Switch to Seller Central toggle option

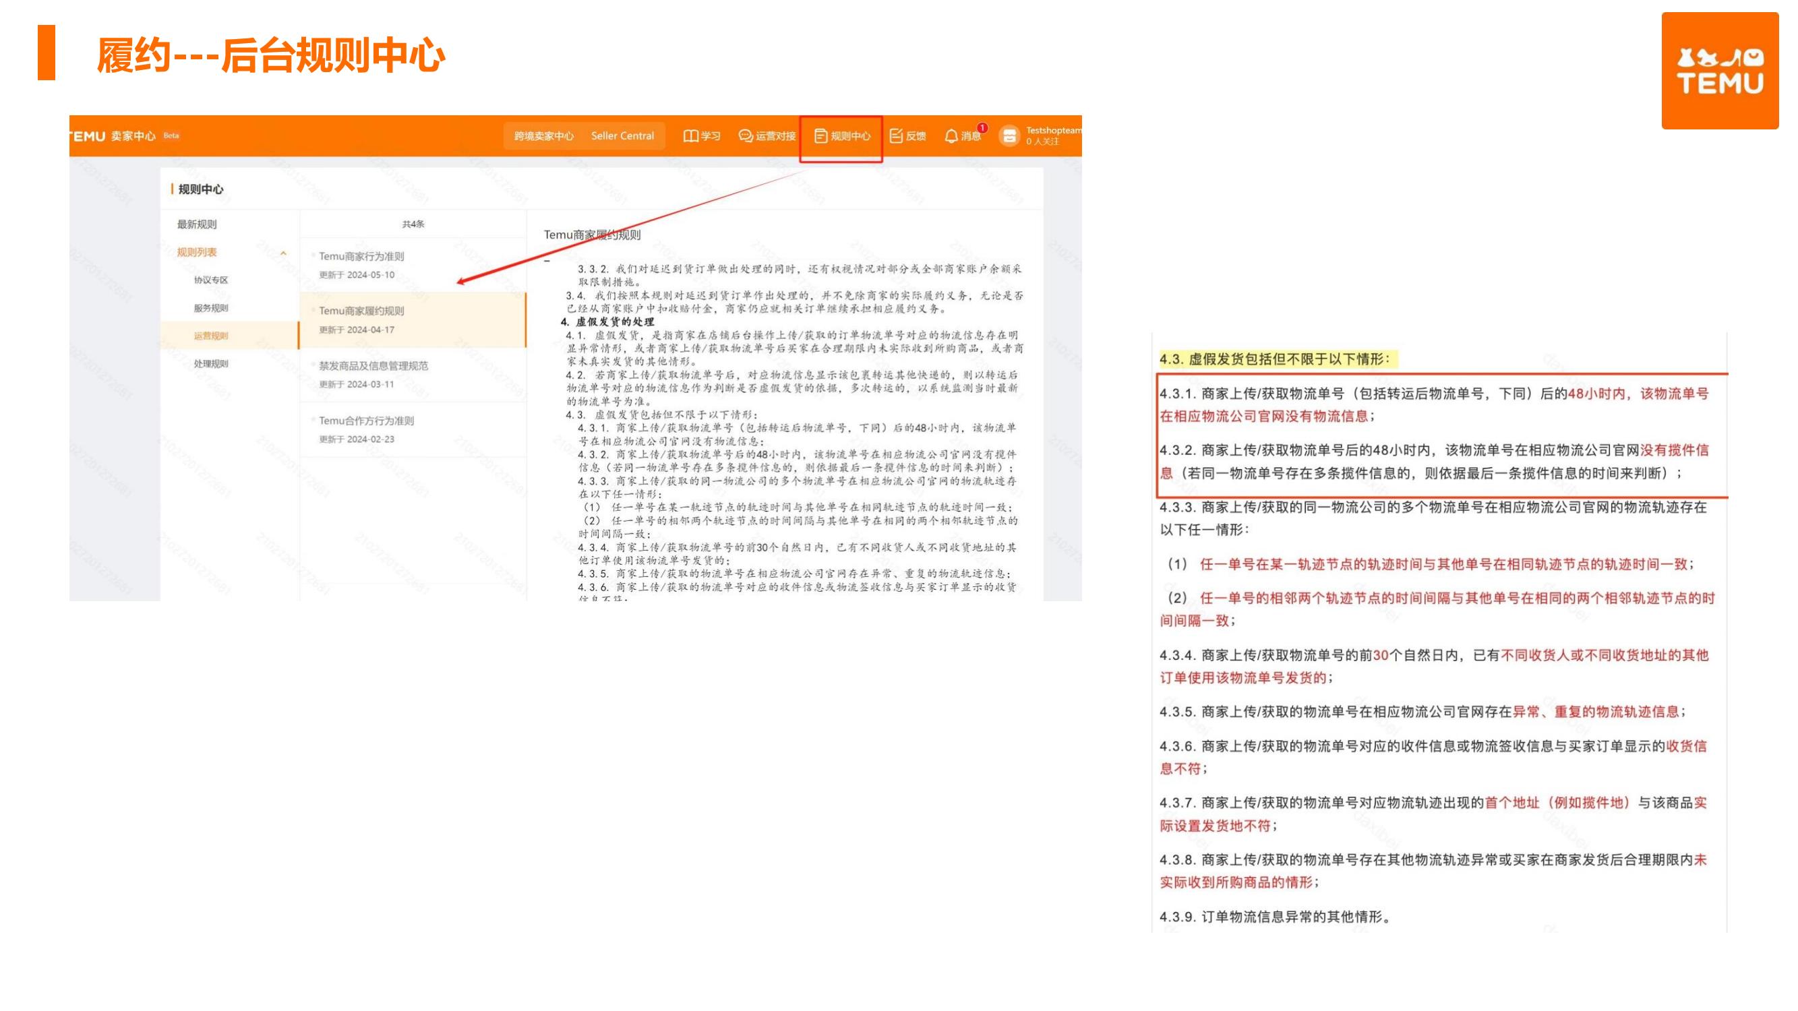pos(622,136)
